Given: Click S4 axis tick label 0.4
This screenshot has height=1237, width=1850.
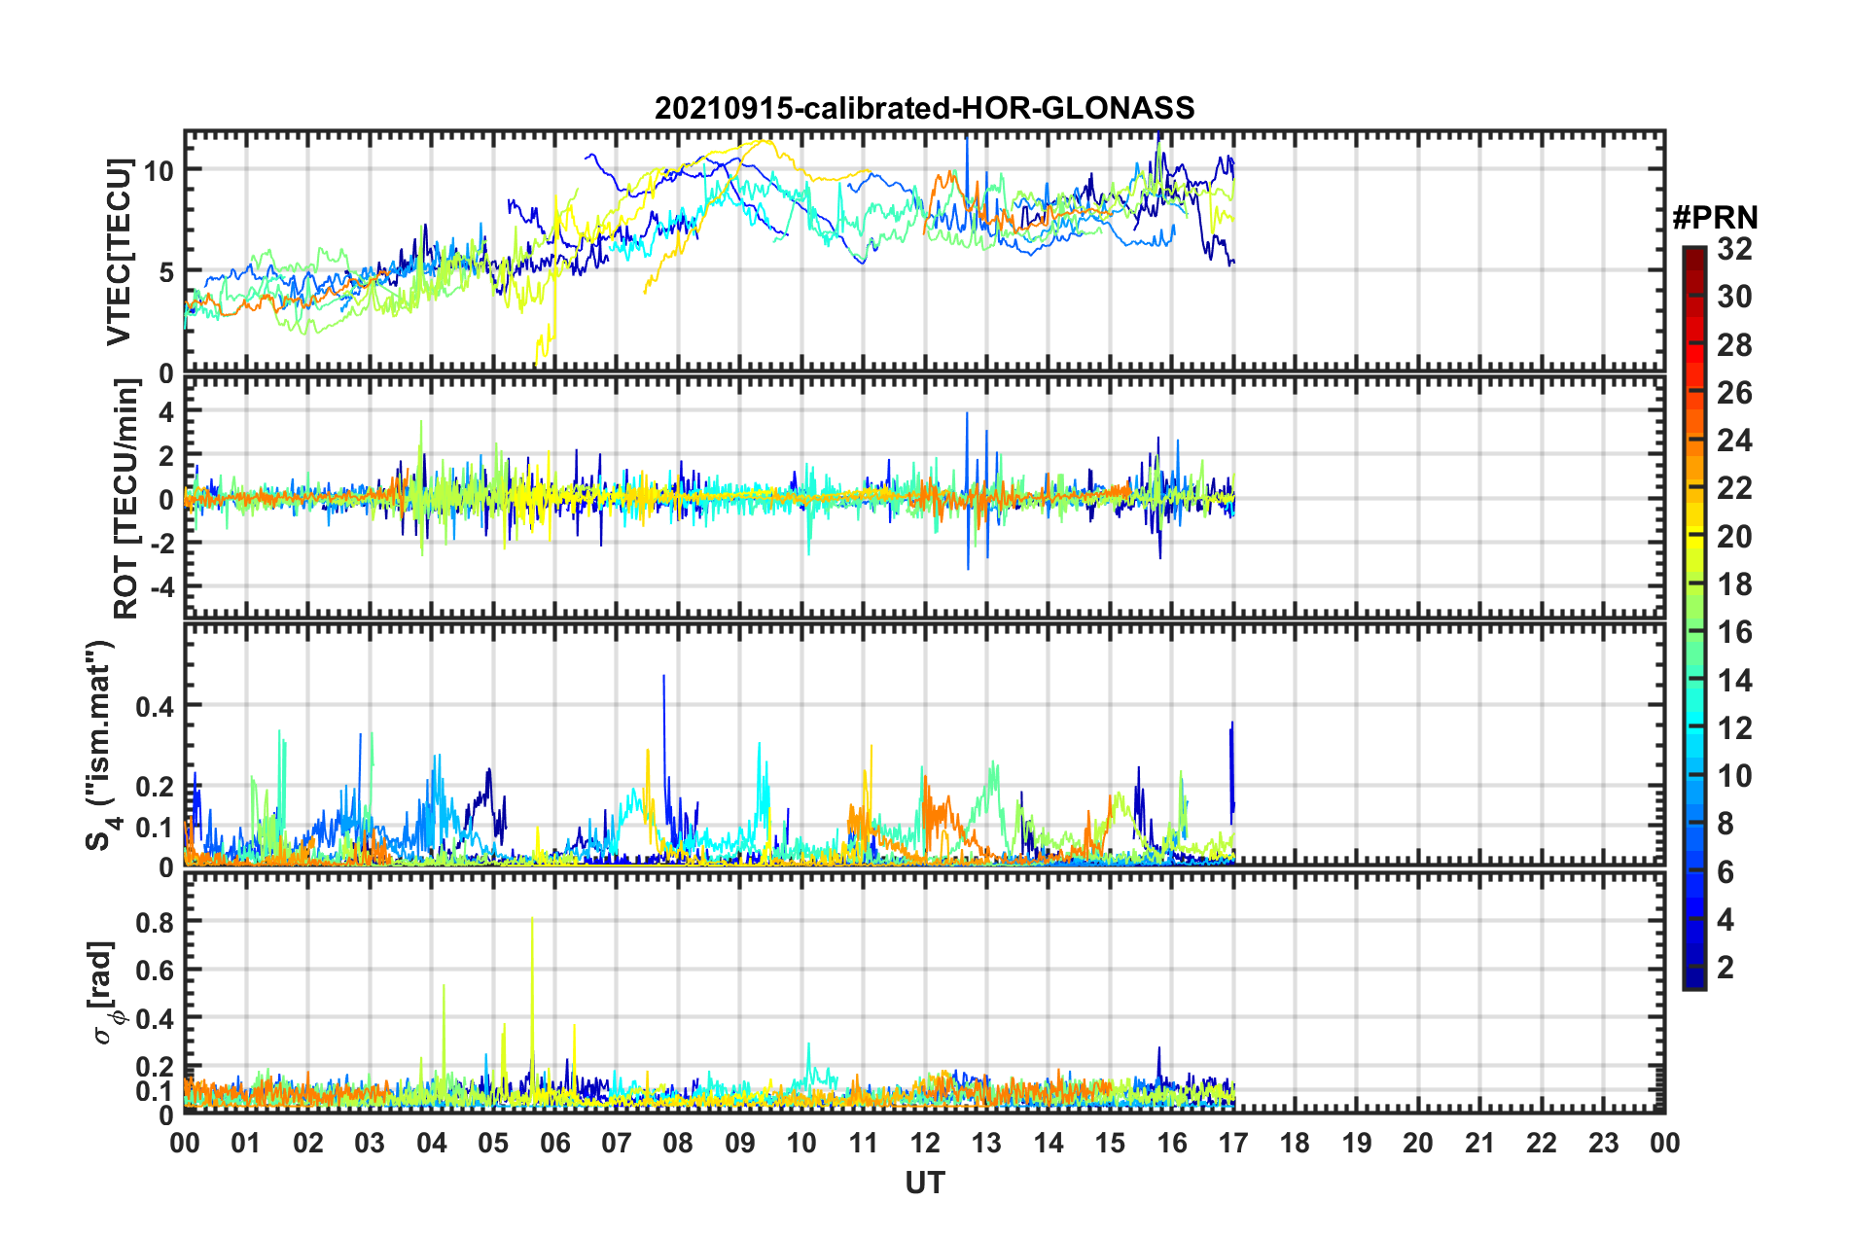Looking at the screenshot, I should (156, 706).
